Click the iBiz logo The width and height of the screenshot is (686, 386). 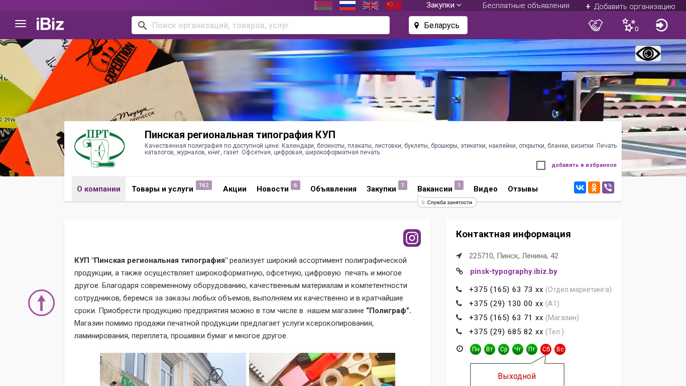[50, 24]
